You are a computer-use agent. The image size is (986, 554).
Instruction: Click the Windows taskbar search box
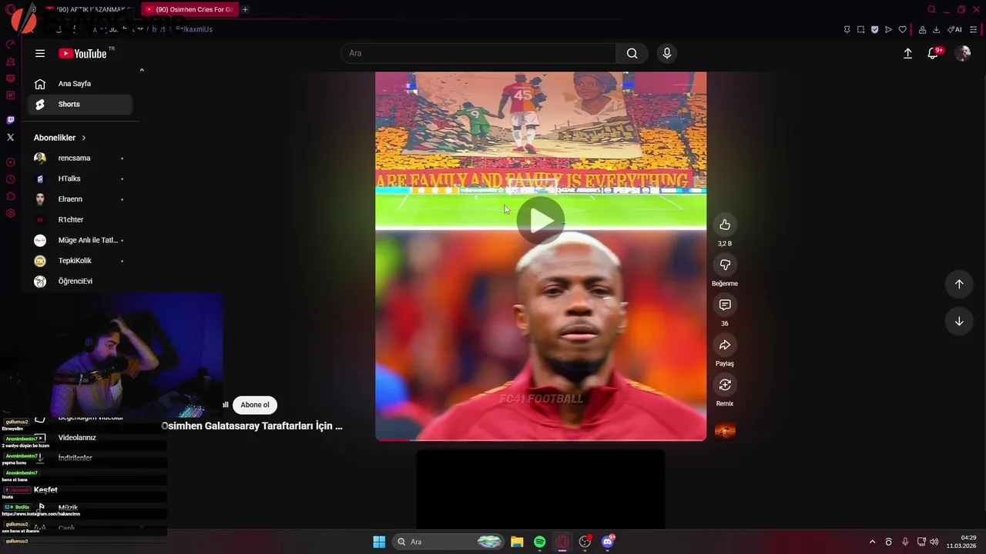click(449, 542)
